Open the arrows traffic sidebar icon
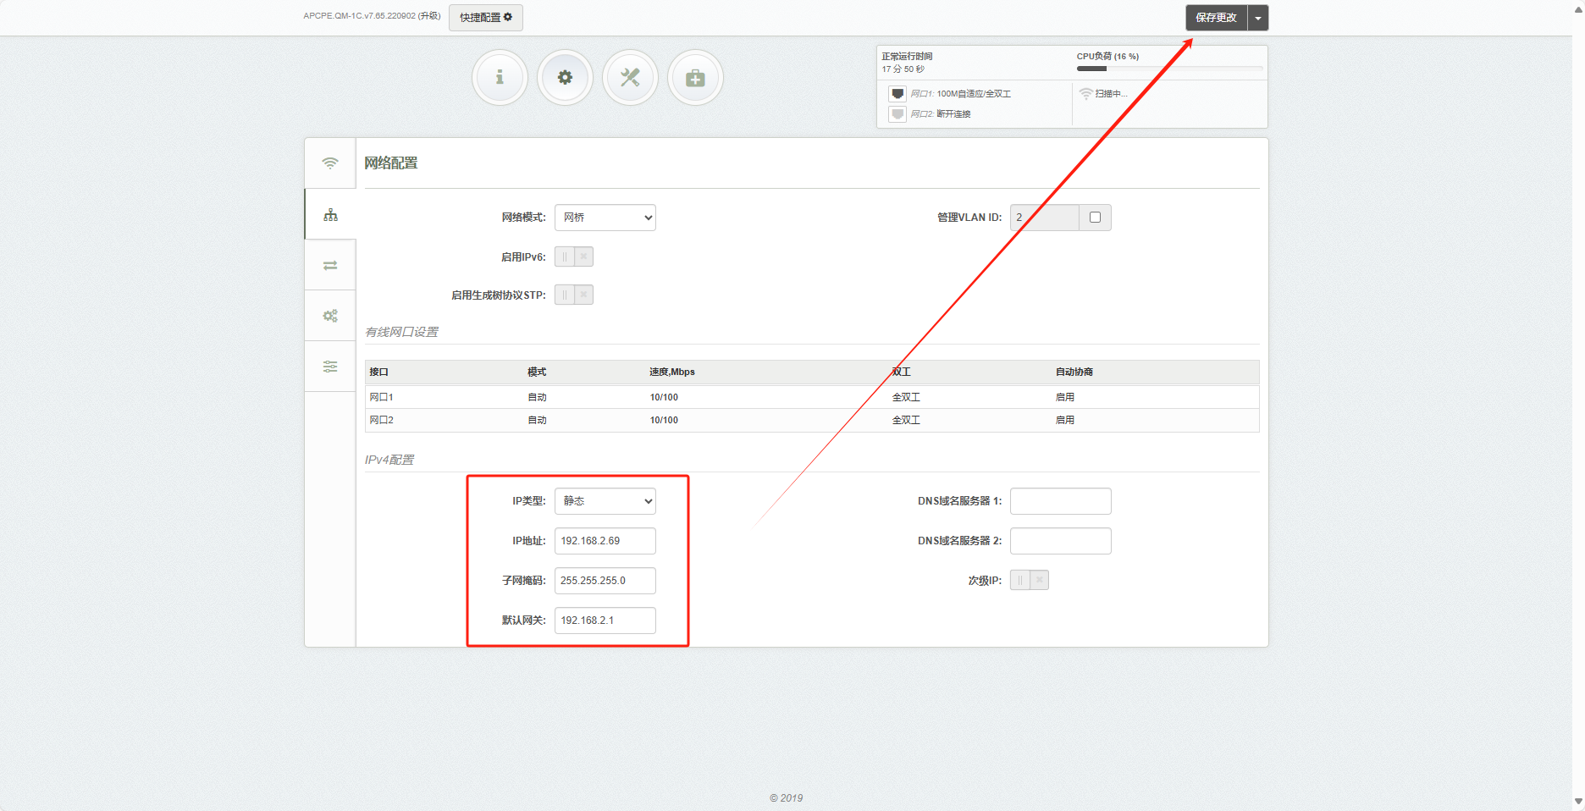Viewport: 1585px width, 811px height. (x=330, y=265)
